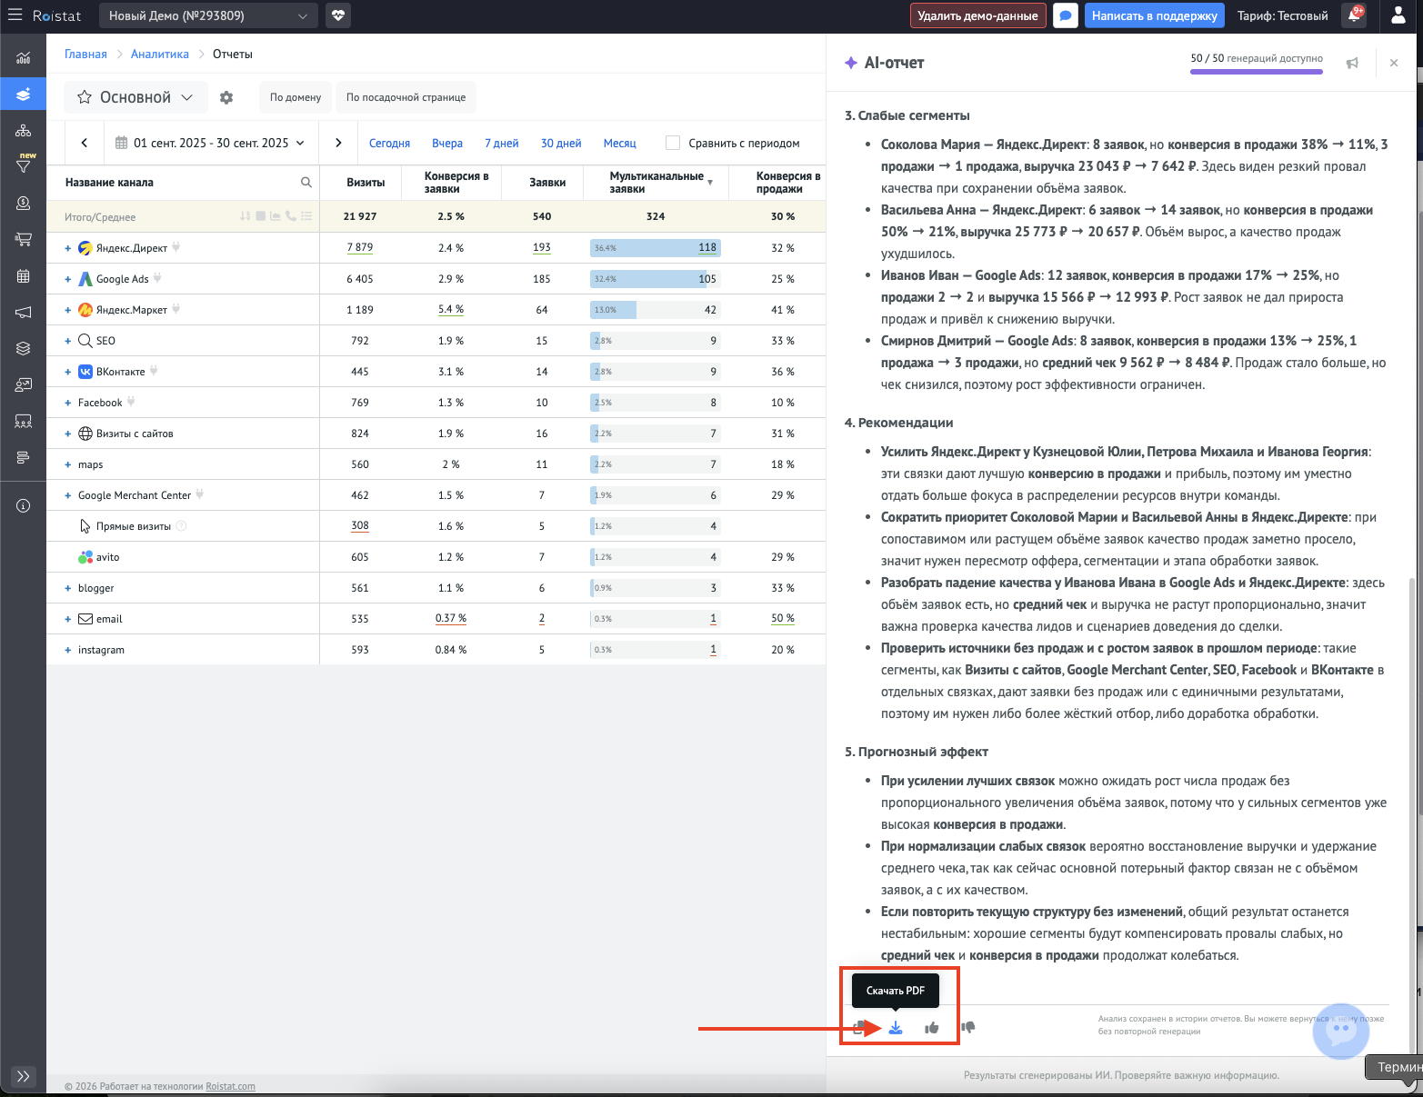The image size is (1423, 1097).
Task: Click the heartbeat health icon in top bar
Action: coord(338,15)
